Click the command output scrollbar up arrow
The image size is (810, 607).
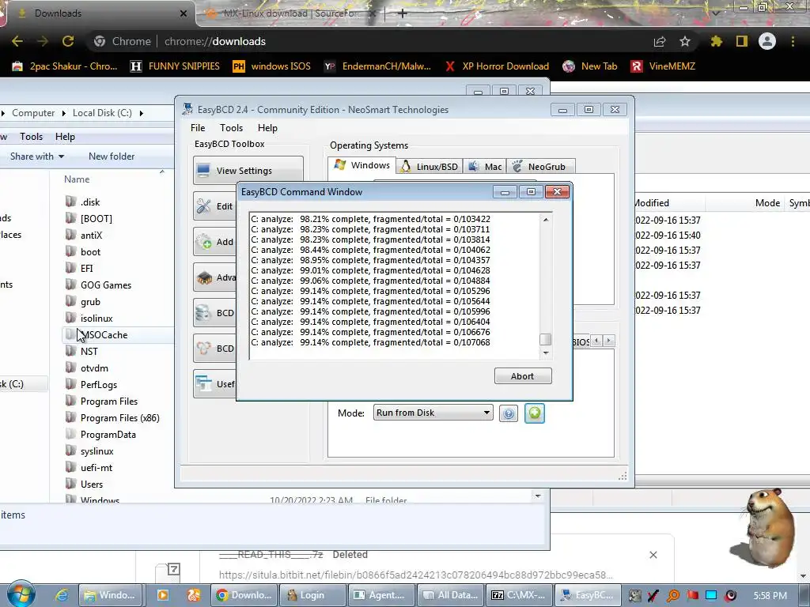tap(546, 220)
